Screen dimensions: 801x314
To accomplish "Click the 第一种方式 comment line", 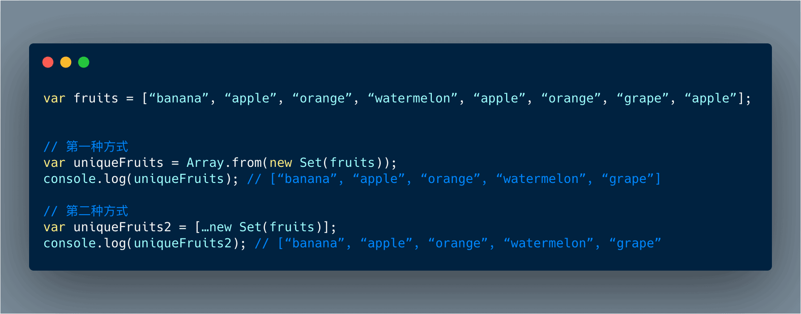I will 86,146.
